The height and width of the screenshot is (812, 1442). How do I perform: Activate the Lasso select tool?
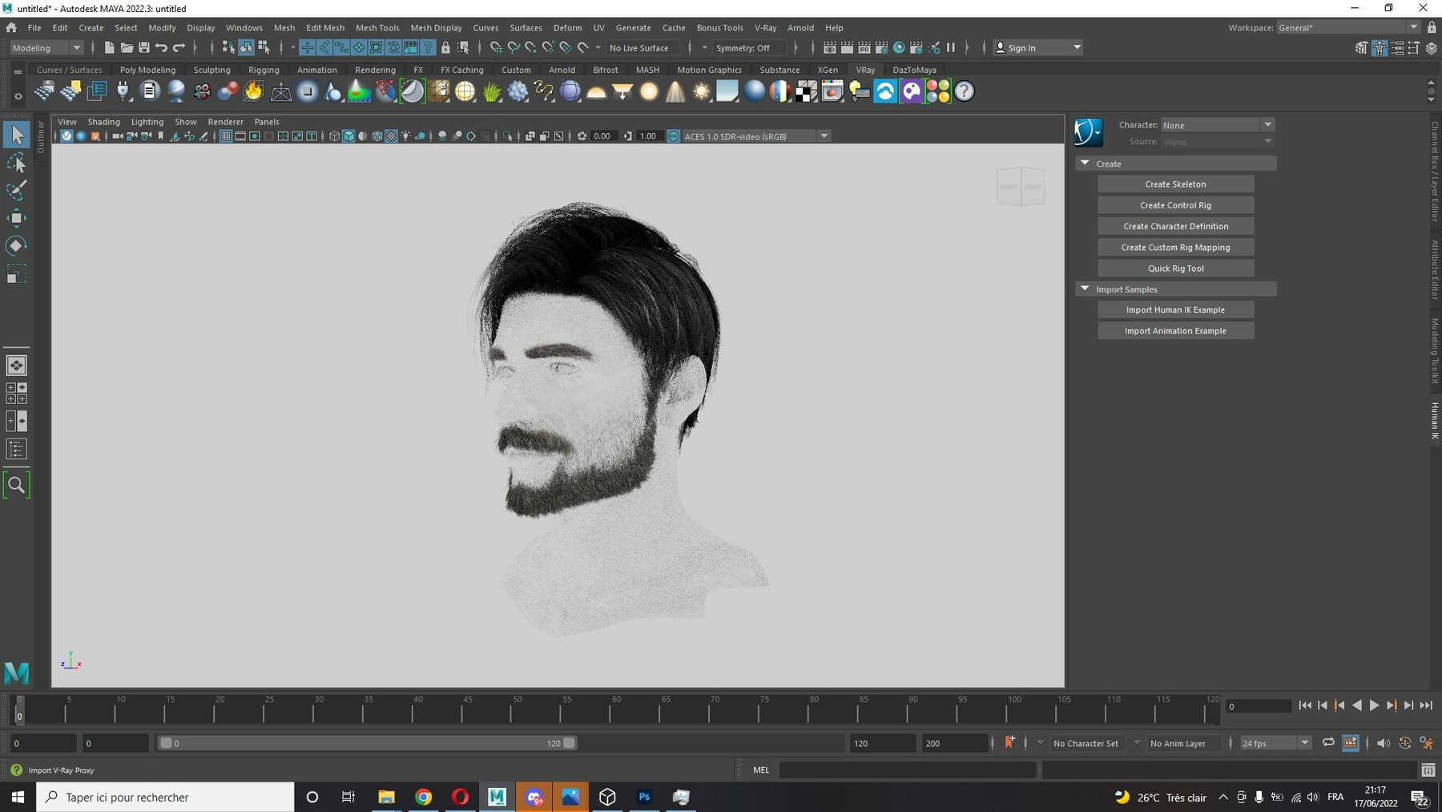[x=16, y=164]
